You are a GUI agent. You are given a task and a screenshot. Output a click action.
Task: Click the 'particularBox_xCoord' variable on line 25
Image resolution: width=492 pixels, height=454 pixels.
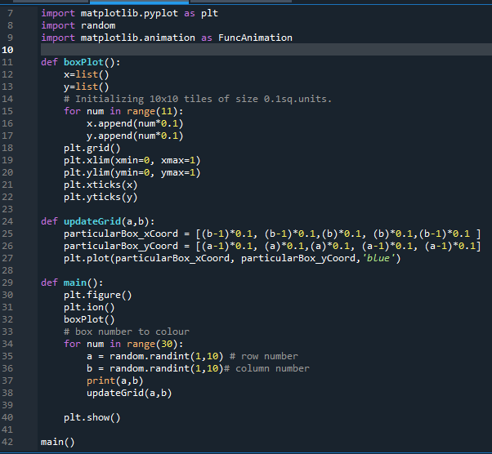121,234
